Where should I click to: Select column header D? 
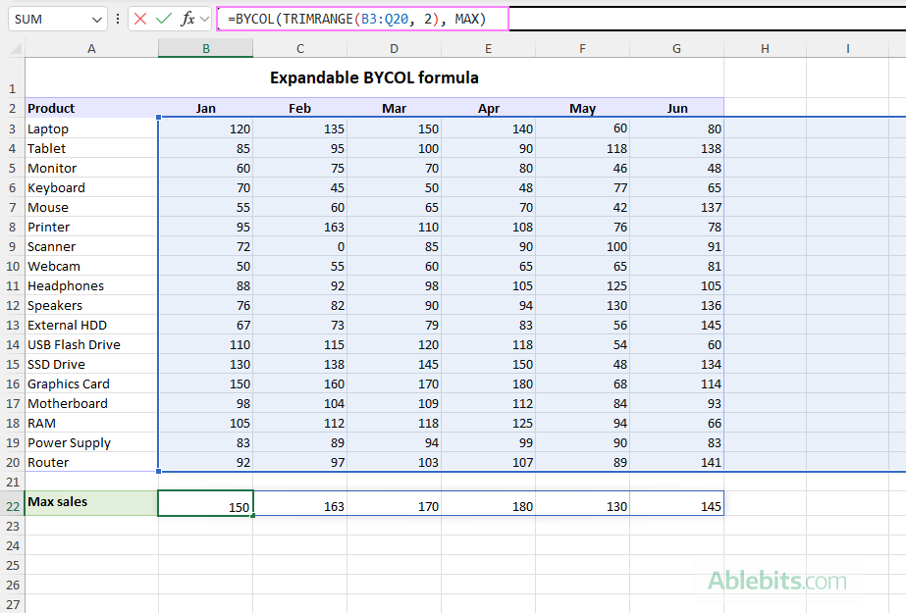pos(394,48)
